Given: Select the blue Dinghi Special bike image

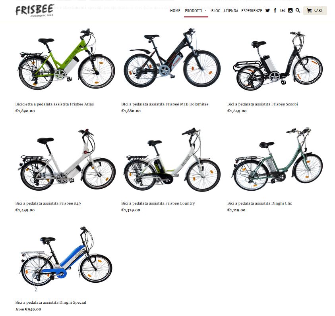Looking at the screenshot, I should (66, 259).
